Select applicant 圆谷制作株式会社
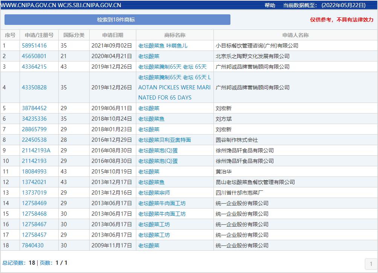This screenshot has width=378, height=273. click(237, 140)
